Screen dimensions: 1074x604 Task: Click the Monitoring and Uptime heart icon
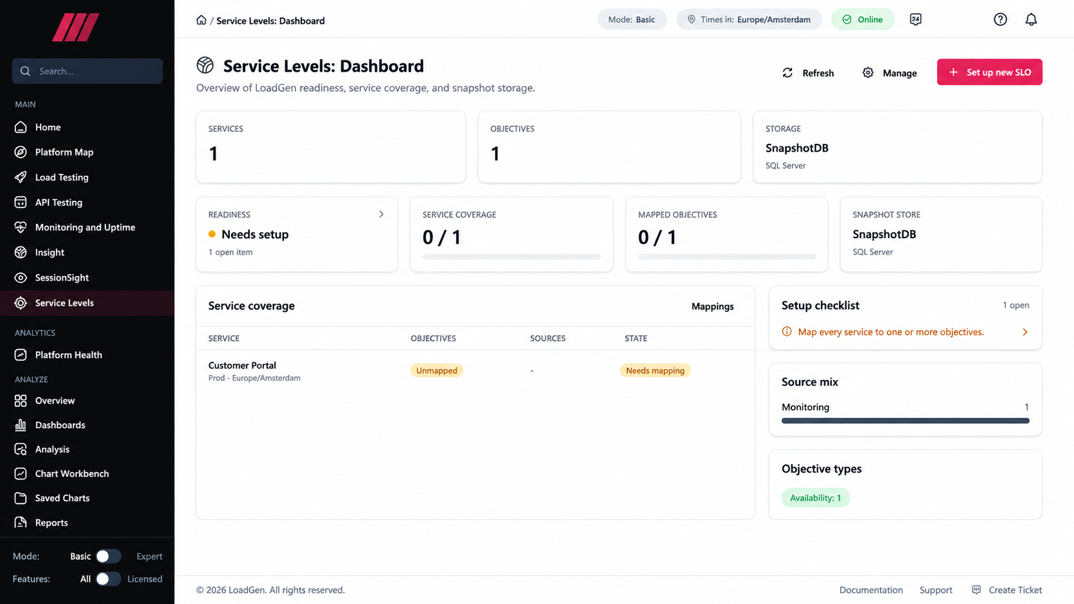click(x=21, y=227)
